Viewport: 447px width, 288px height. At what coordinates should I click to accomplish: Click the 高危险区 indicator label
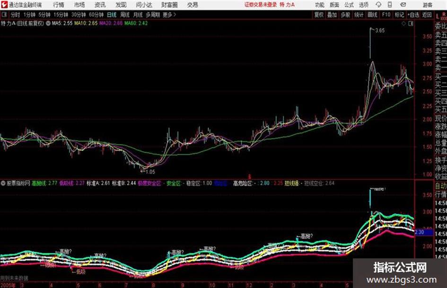[x=242, y=183]
